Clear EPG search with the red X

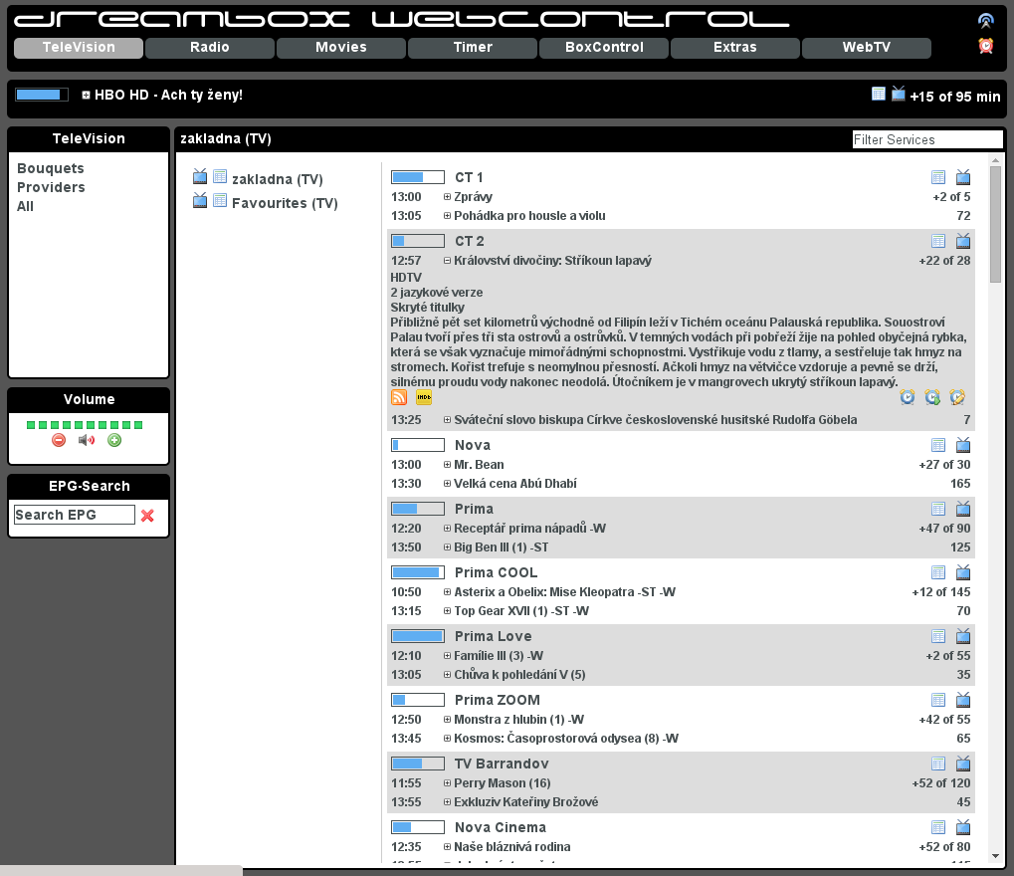(x=147, y=515)
